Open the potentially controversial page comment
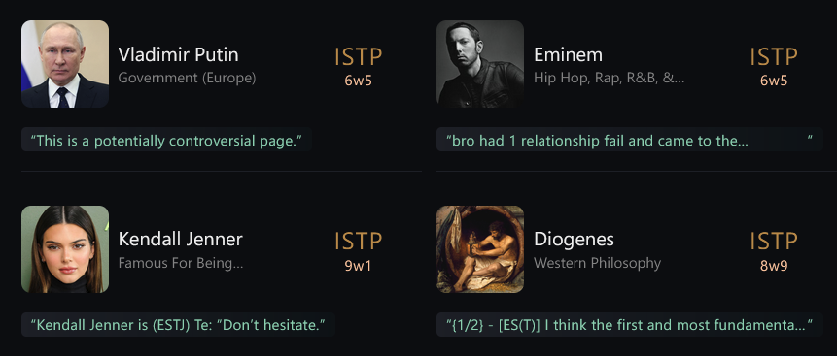 (166, 141)
